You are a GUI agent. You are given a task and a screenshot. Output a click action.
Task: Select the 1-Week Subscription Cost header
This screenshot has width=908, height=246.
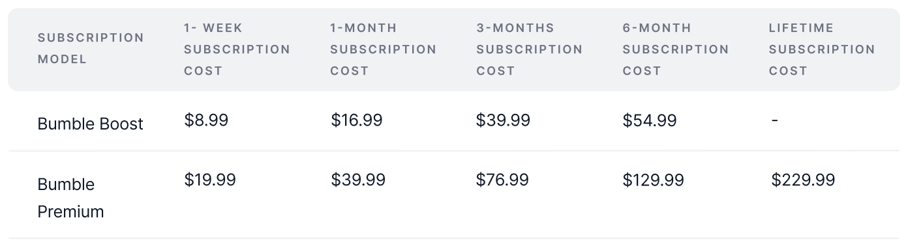tap(237, 49)
